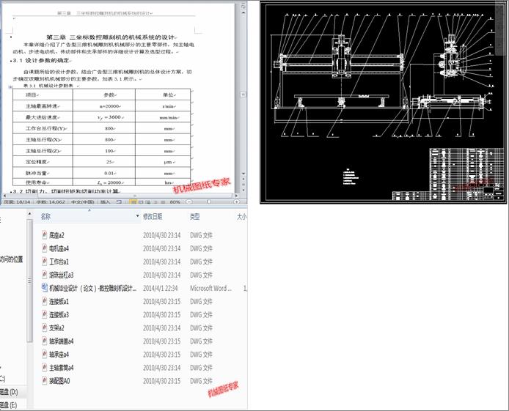Click Word scroll-down arrow on vertical scrollbar
The width and height of the screenshot is (509, 411).
click(243, 174)
